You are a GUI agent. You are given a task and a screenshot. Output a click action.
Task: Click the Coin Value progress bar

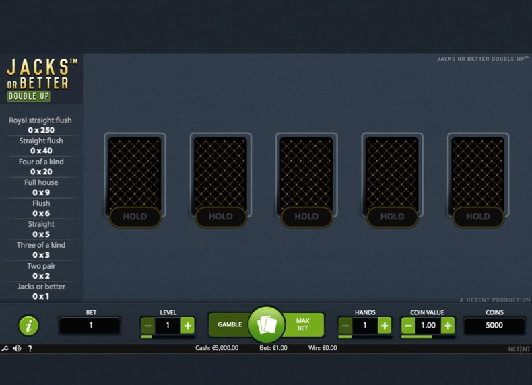coord(428,337)
